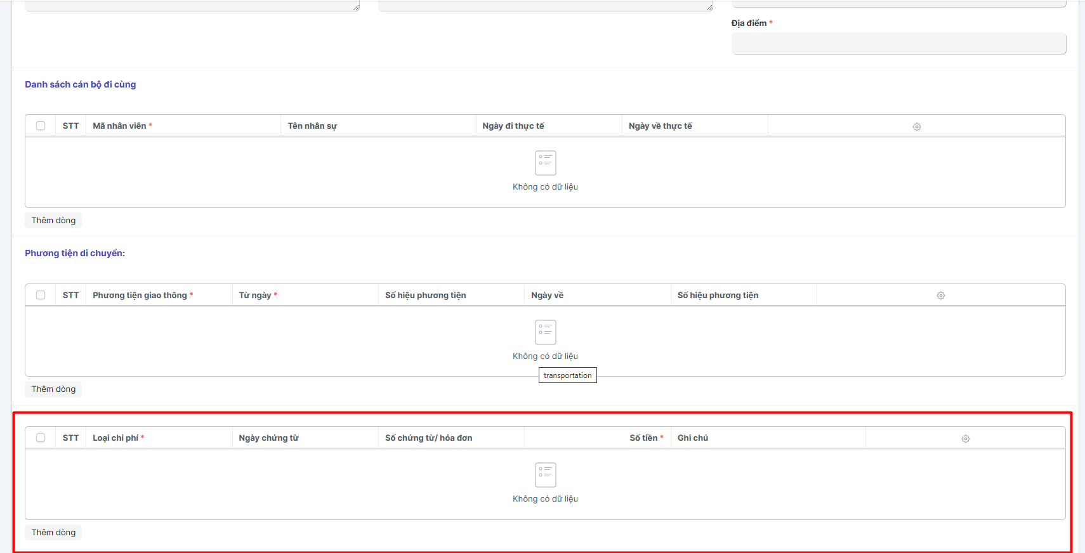Click the empty-data icon in staff table
Image resolution: width=1085 pixels, height=553 pixels.
point(545,163)
